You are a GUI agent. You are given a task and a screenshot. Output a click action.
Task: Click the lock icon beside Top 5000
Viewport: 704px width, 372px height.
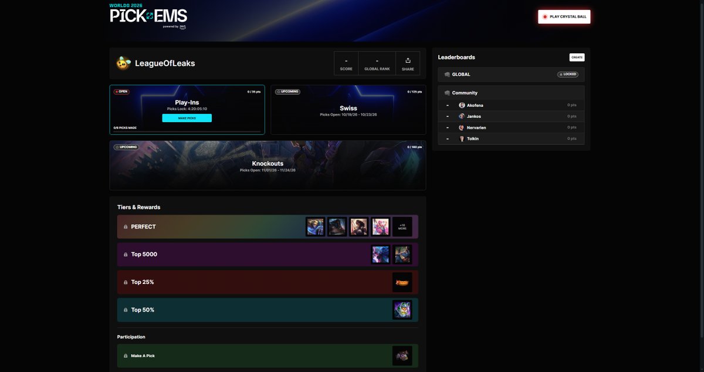(x=126, y=255)
